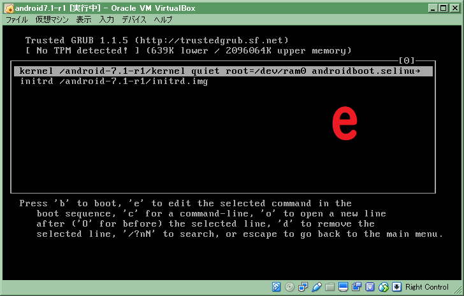The height and width of the screenshot is (296, 464).
Task: Click the display monitor status icon
Action: pyautogui.click(x=344, y=287)
